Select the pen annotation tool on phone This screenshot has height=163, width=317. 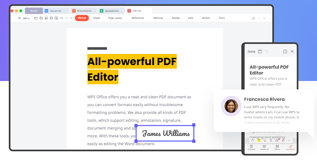253,141
